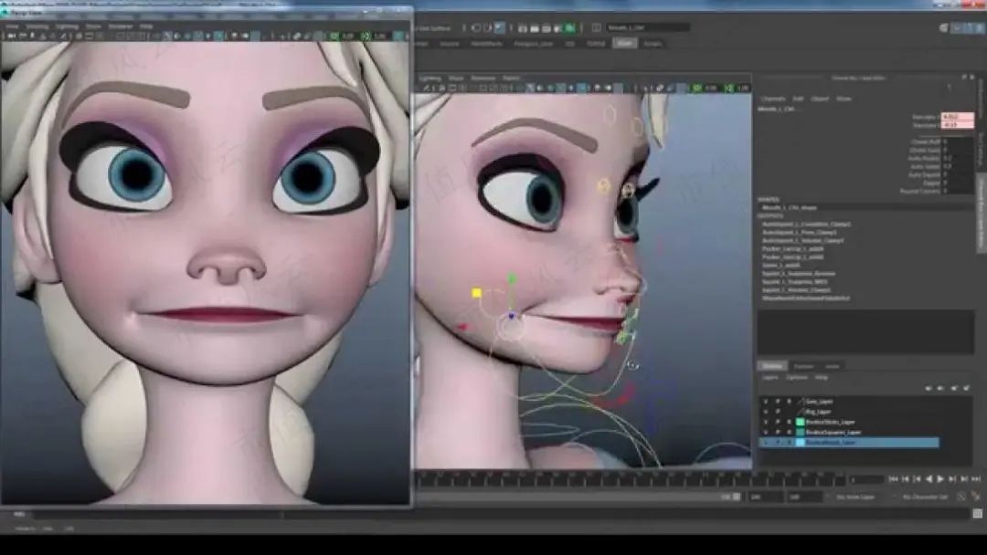This screenshot has height=555, width=987.
Task: Click the green IPR render icon in status line
Action: [x=570, y=27]
